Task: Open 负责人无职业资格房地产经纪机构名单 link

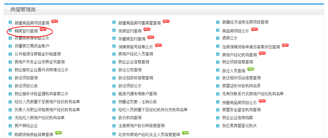Action: pyautogui.click(x=47, y=110)
